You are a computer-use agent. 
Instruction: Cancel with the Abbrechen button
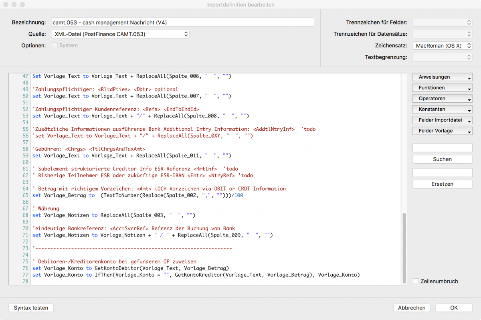(x=412, y=308)
